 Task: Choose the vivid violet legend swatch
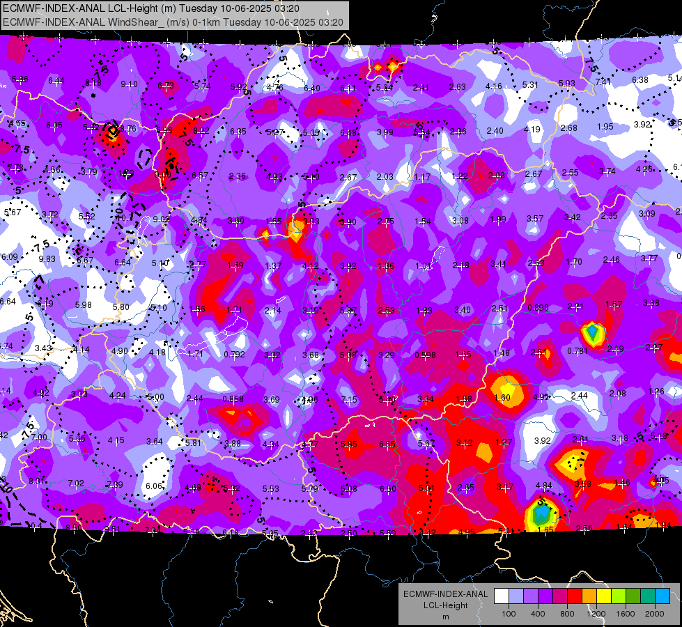(x=545, y=596)
